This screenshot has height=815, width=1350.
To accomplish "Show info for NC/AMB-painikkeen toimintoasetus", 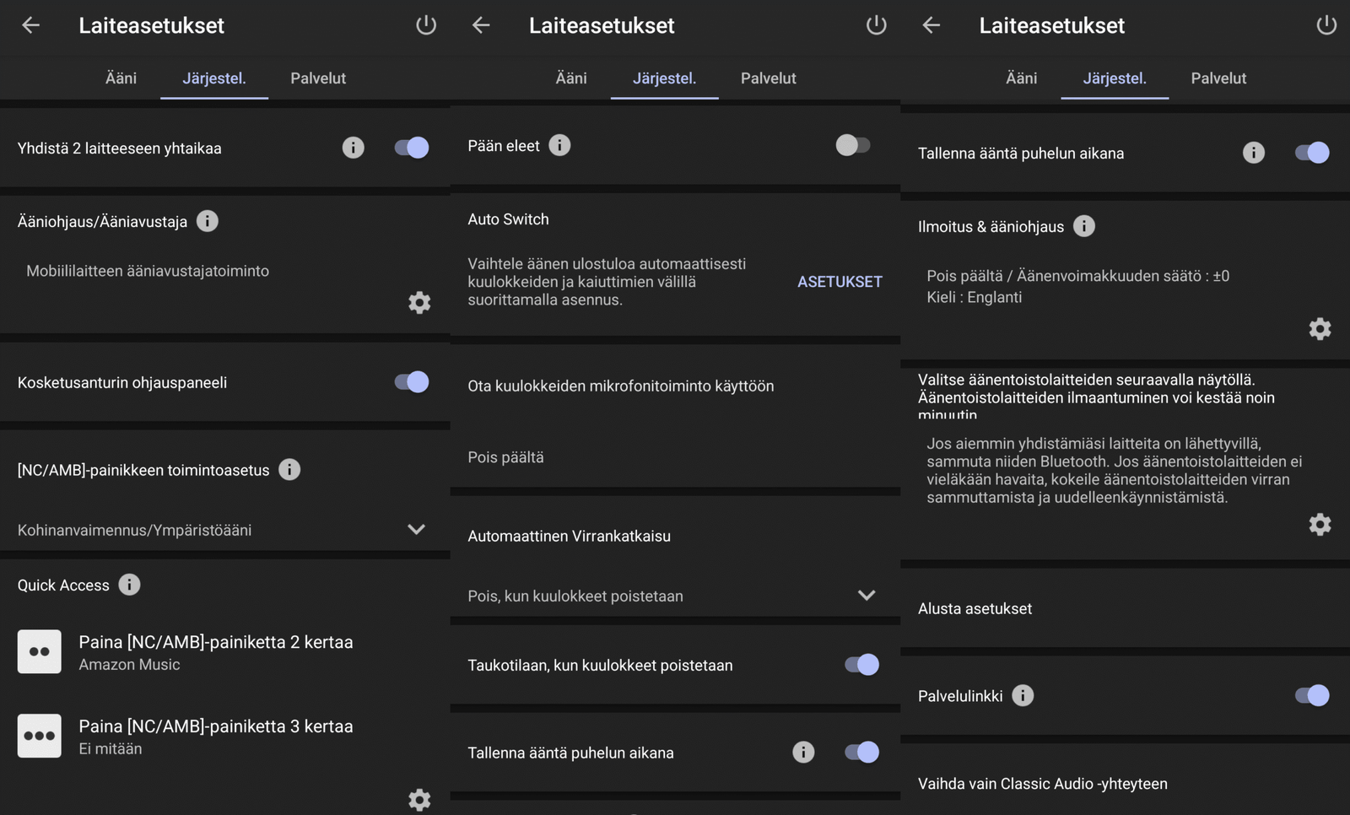I will click(x=289, y=470).
